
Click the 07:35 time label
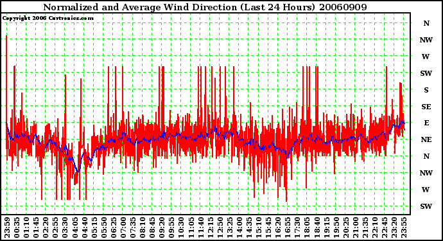133,228
